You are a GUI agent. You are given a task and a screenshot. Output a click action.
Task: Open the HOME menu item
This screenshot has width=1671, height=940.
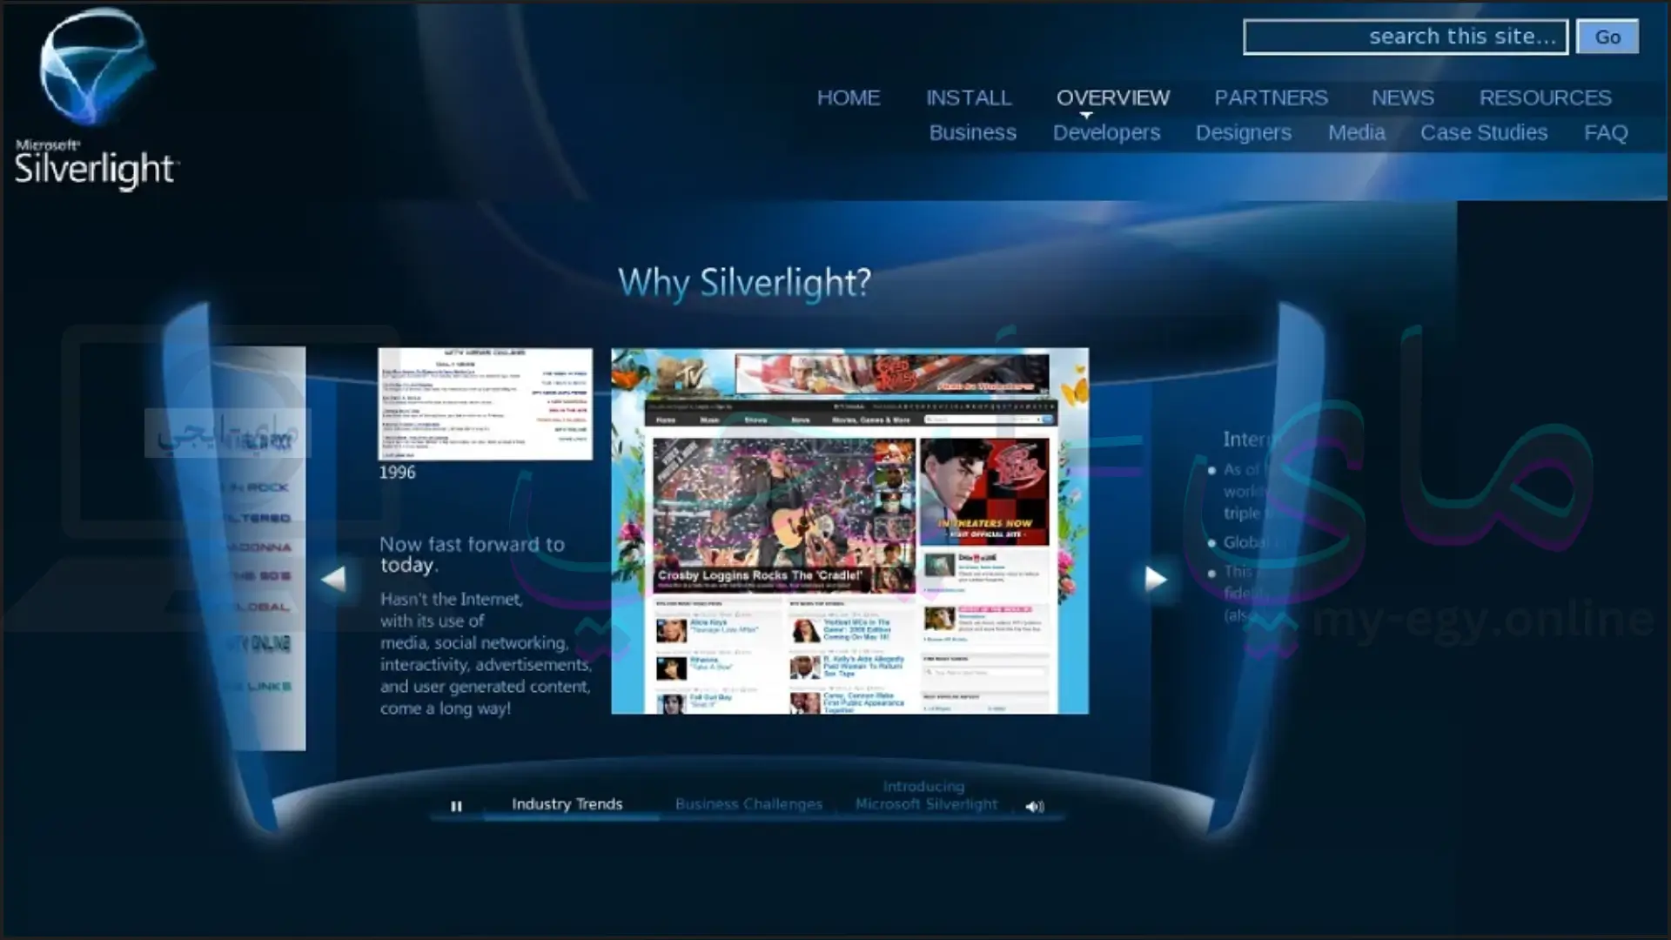[x=849, y=97]
